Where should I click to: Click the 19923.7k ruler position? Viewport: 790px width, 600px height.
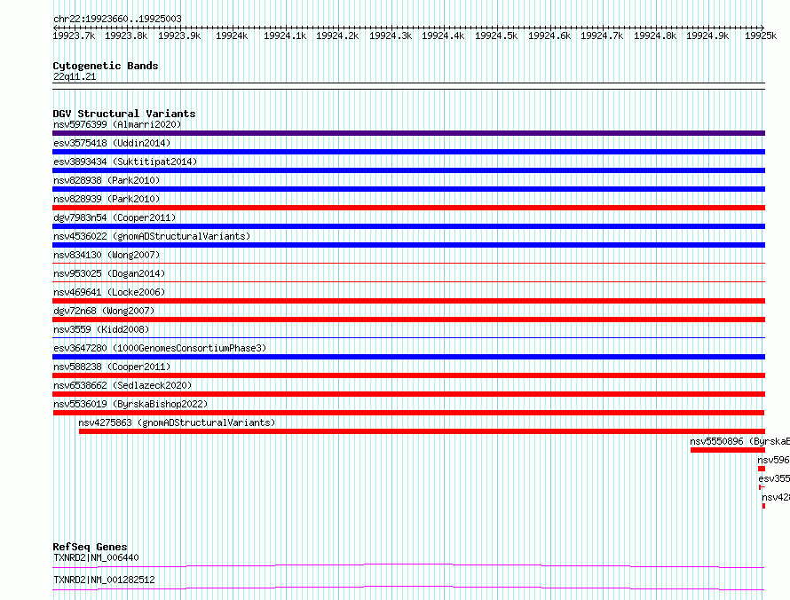coord(74,36)
